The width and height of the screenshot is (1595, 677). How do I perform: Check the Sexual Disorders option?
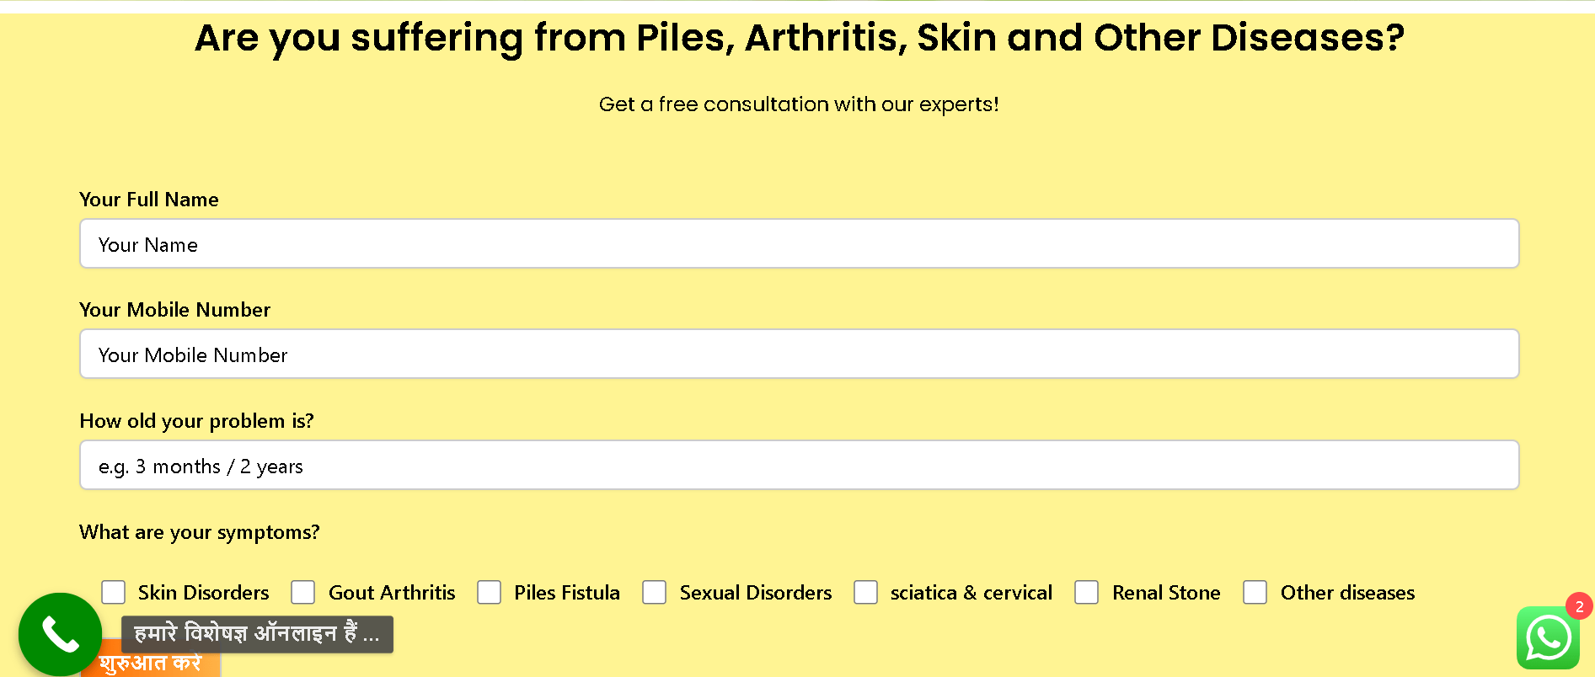(655, 592)
